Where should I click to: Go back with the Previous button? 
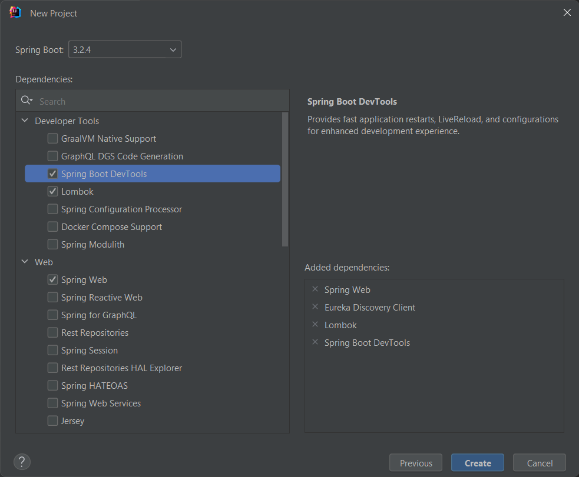[416, 463]
